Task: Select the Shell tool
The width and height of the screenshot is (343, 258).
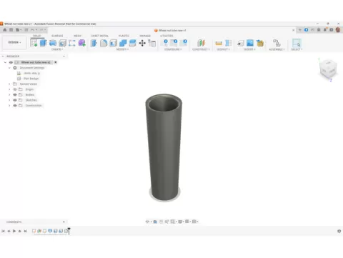Action: [114, 43]
